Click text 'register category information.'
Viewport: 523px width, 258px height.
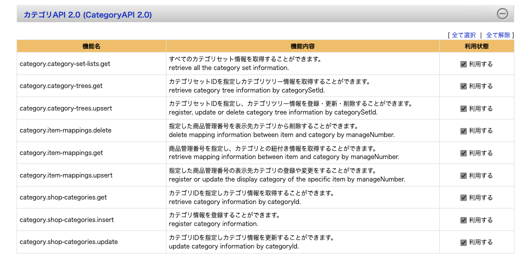coord(214,224)
